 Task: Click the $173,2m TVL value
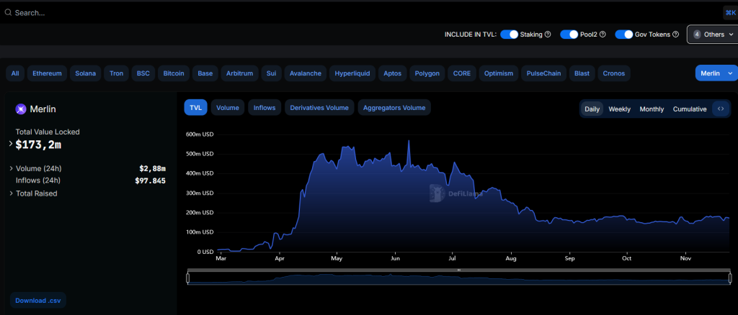pos(38,145)
